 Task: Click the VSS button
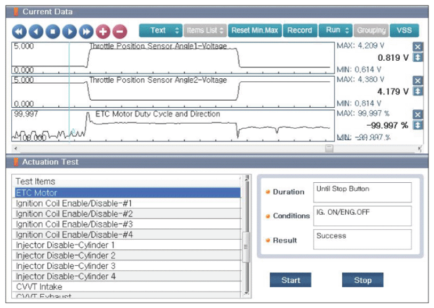404,30
